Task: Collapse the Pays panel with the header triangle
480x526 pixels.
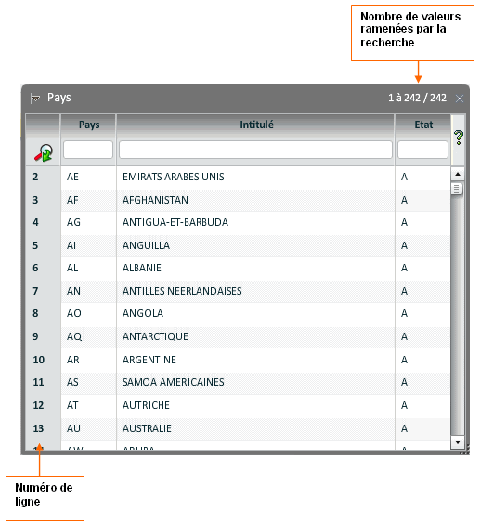Action: pyautogui.click(x=35, y=99)
